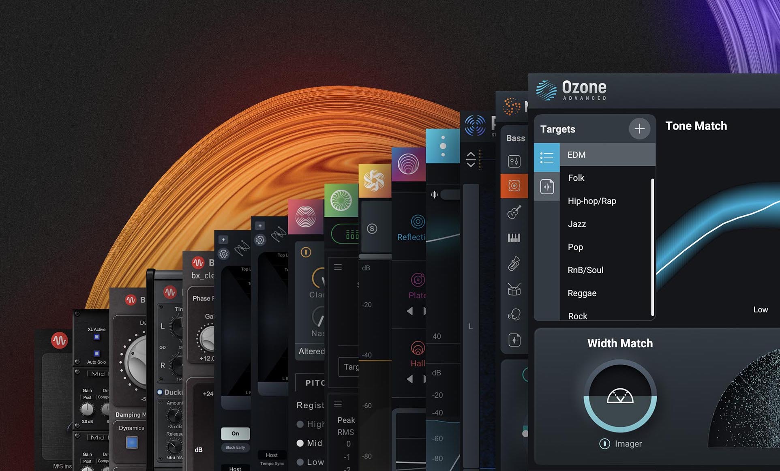The image size is (780, 471).
Task: Click the audio file icon below voice icon
Action: pyautogui.click(x=514, y=340)
